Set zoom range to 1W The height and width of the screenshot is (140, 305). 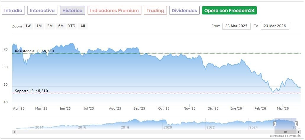(28, 26)
